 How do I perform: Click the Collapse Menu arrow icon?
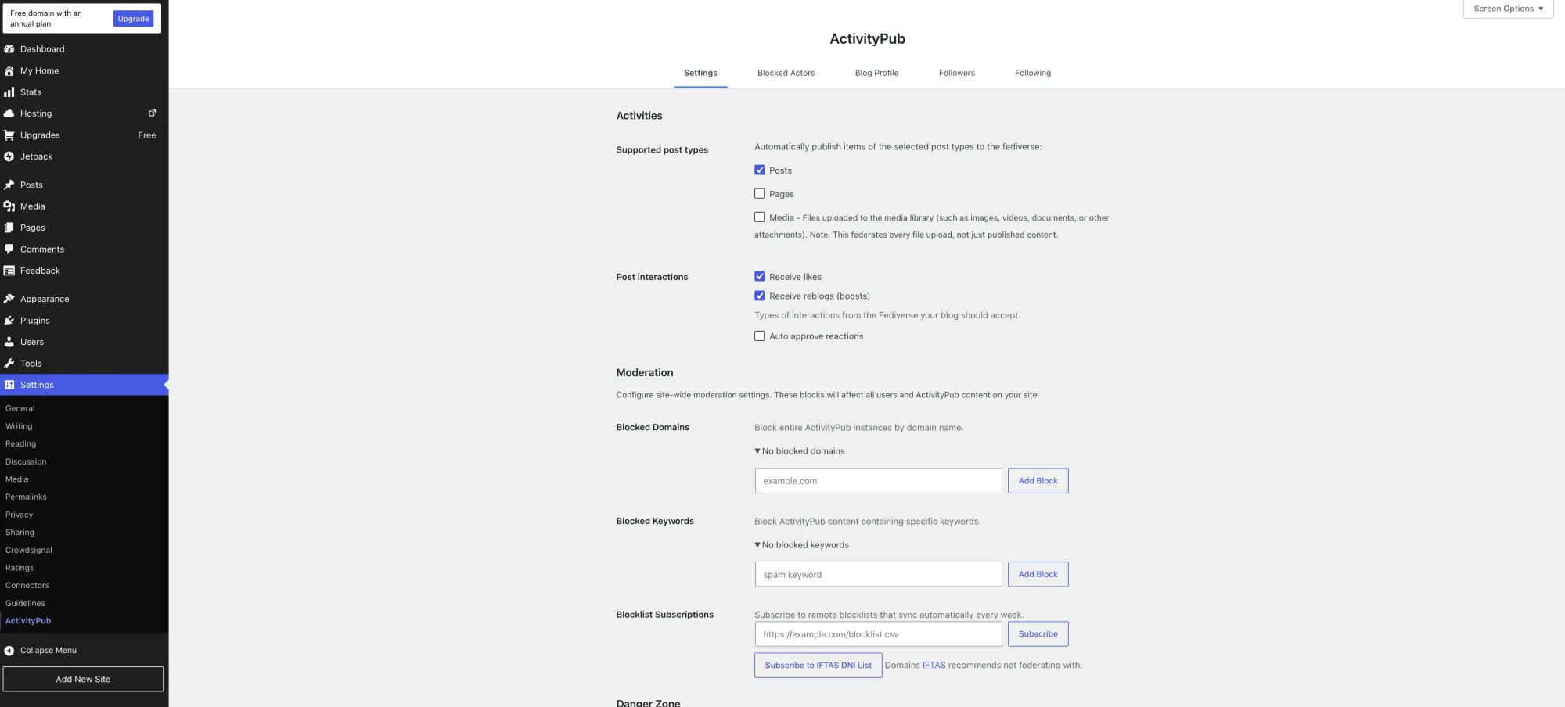[9, 651]
